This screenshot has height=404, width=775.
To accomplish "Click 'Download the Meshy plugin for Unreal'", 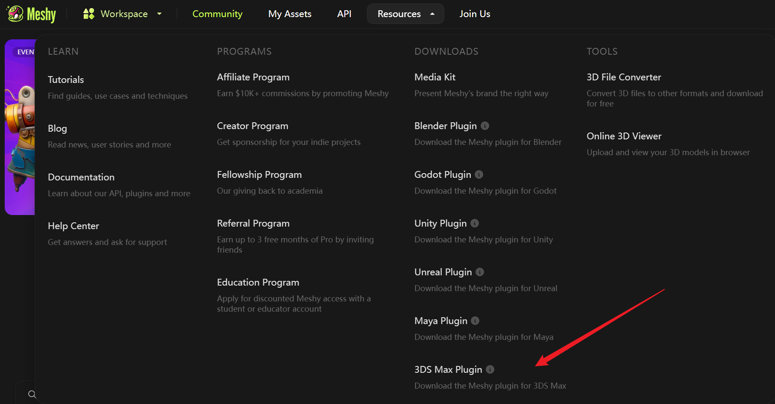I will [x=486, y=288].
